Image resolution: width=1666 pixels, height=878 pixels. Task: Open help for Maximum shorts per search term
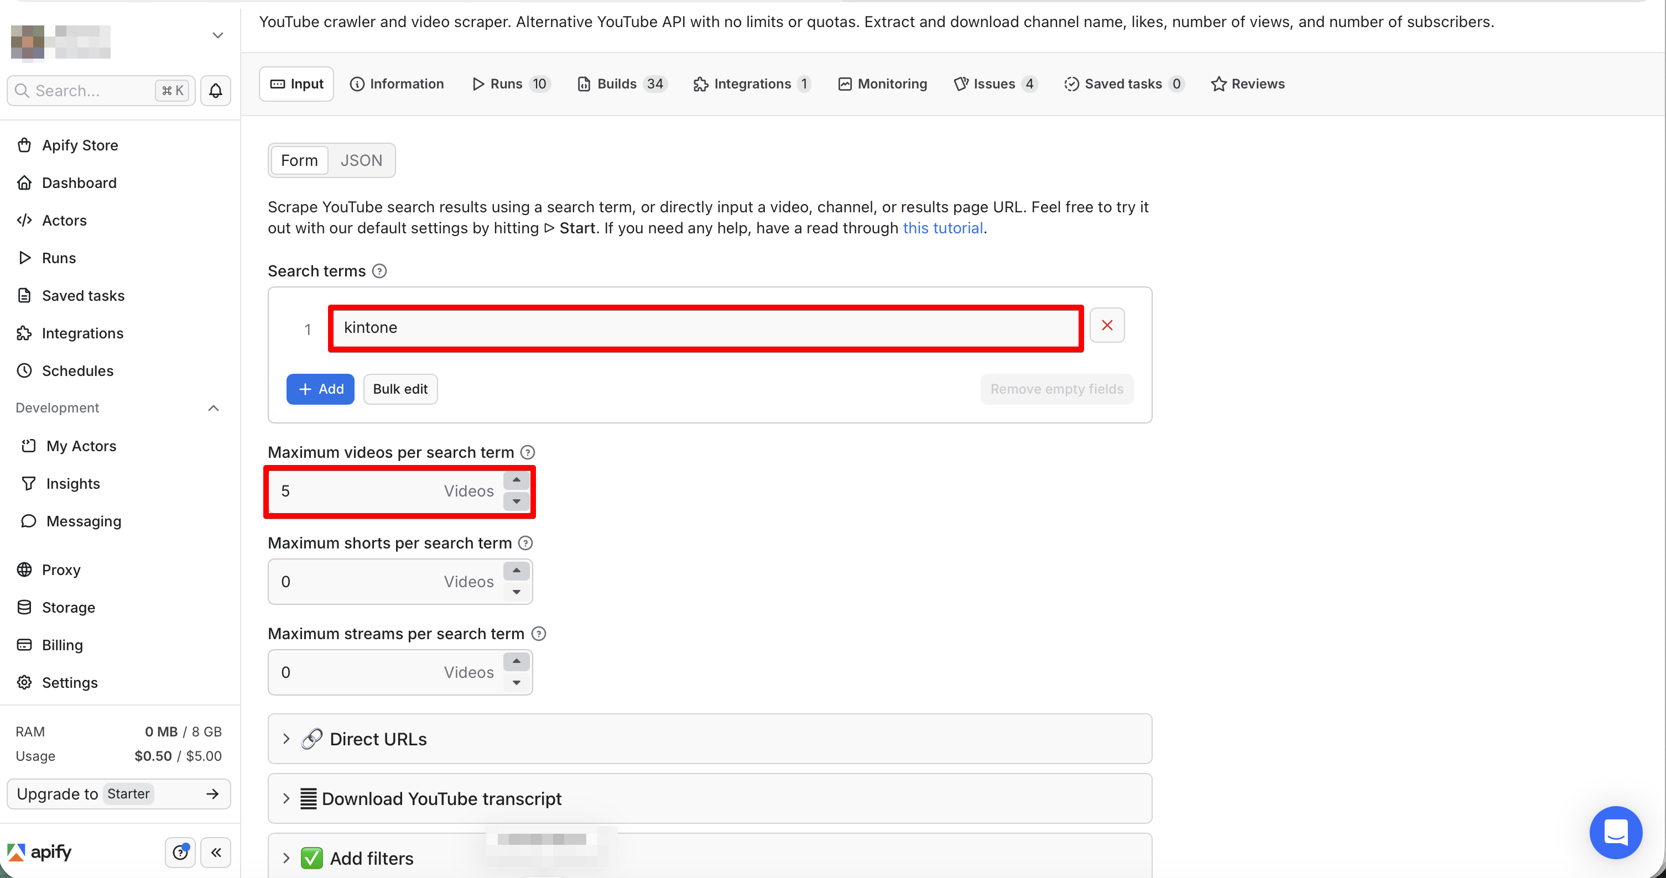coord(526,542)
